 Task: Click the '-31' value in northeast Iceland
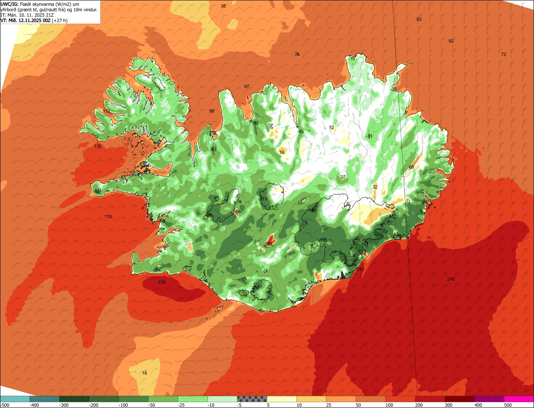point(369,136)
